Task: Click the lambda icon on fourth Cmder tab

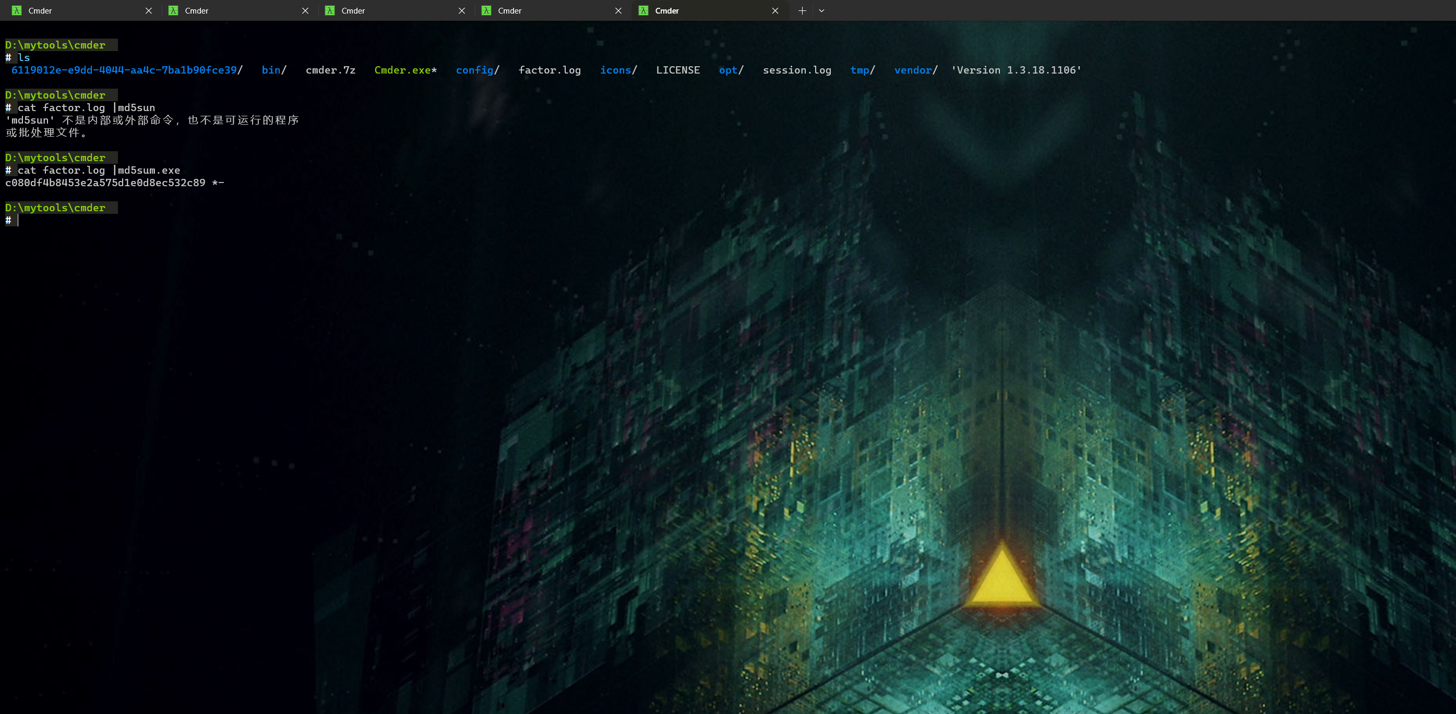Action: point(487,11)
